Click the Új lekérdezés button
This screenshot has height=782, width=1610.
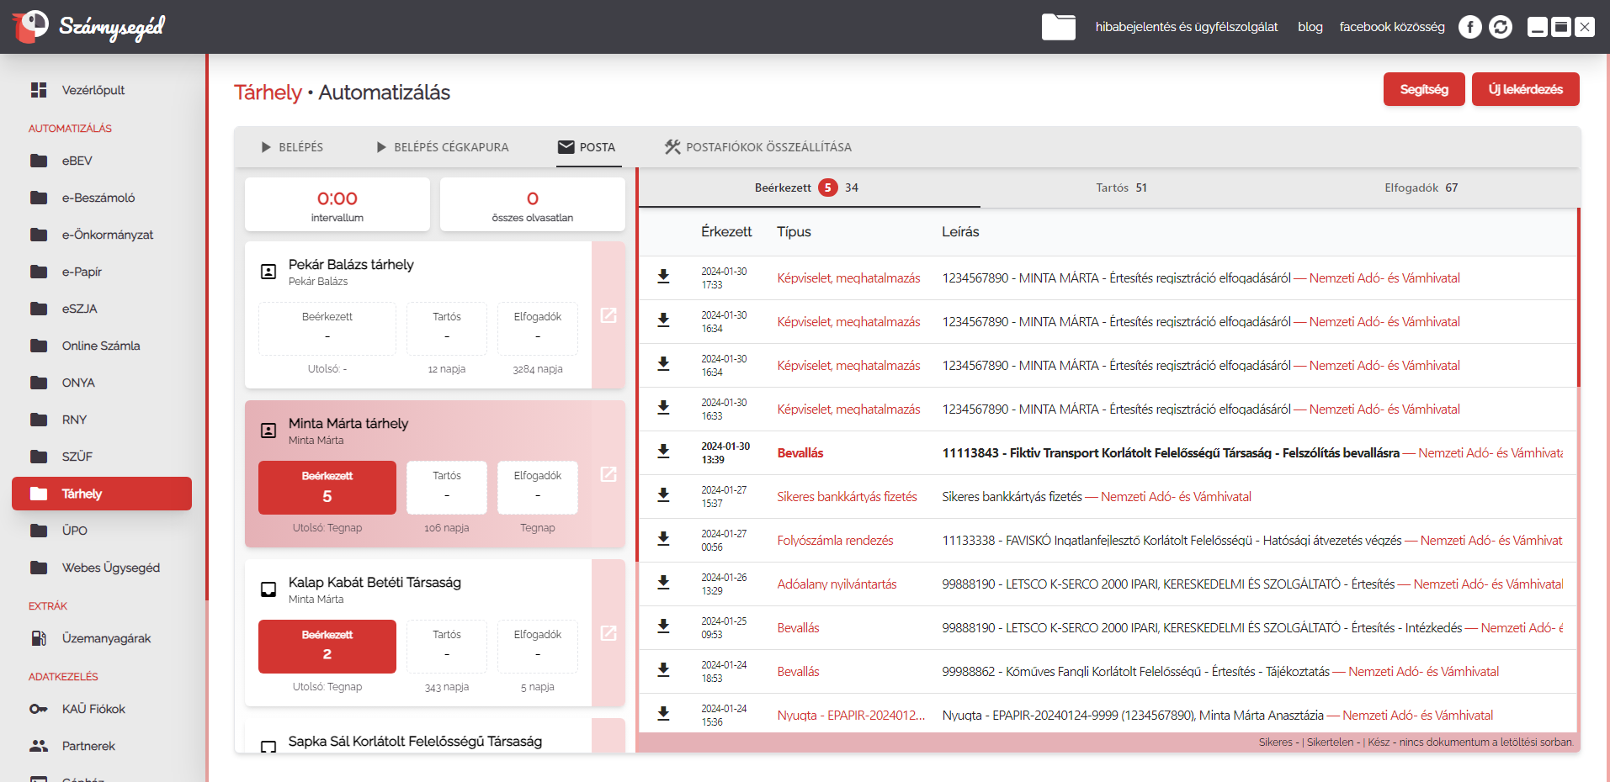pyautogui.click(x=1524, y=89)
